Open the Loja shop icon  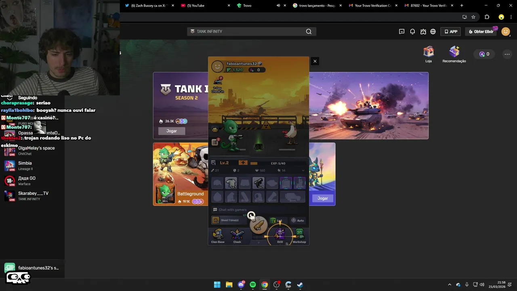click(429, 55)
